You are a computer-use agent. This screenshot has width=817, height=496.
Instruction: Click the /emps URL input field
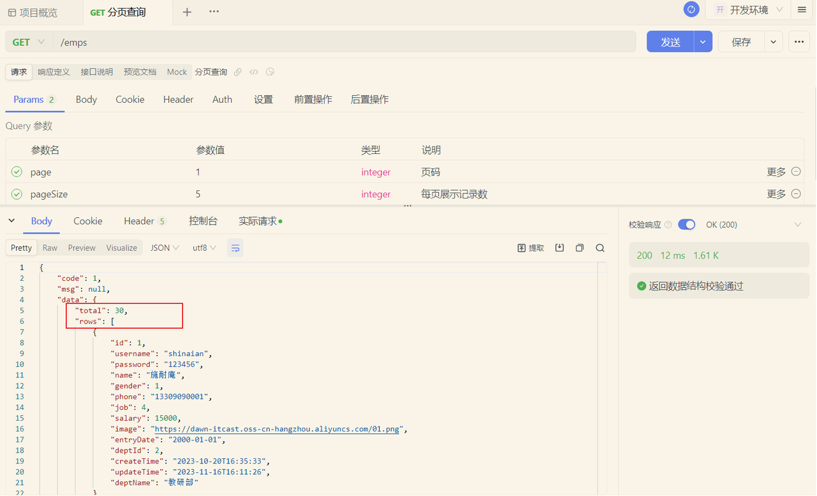pos(345,42)
